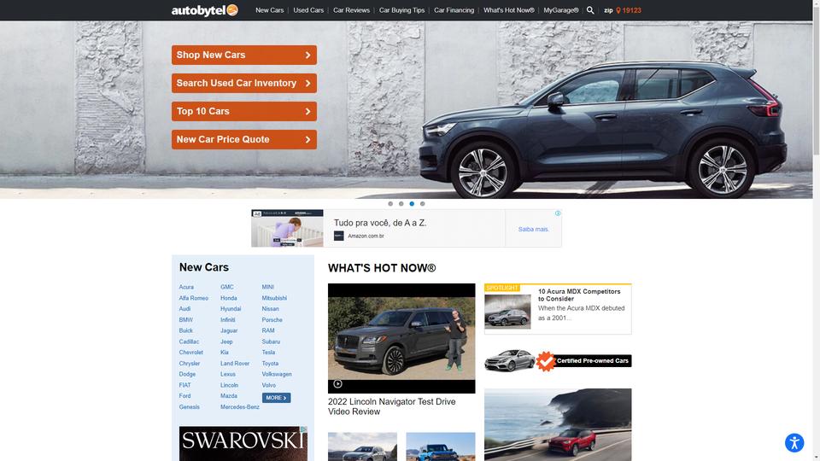Click the zip location pin icon
Viewport: 820px width, 461px height.
pyautogui.click(x=618, y=10)
